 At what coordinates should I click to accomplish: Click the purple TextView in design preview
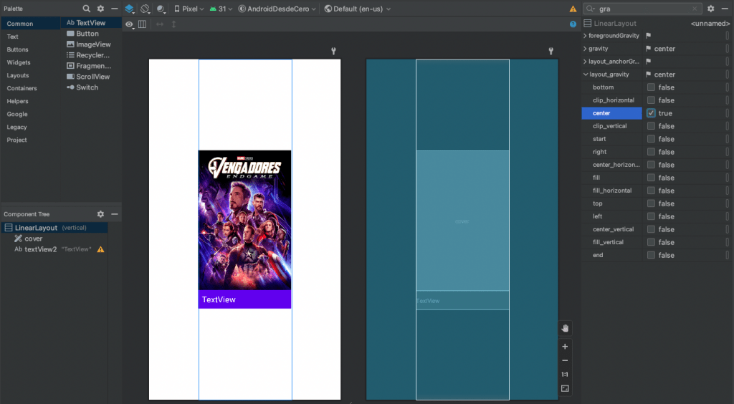245,299
